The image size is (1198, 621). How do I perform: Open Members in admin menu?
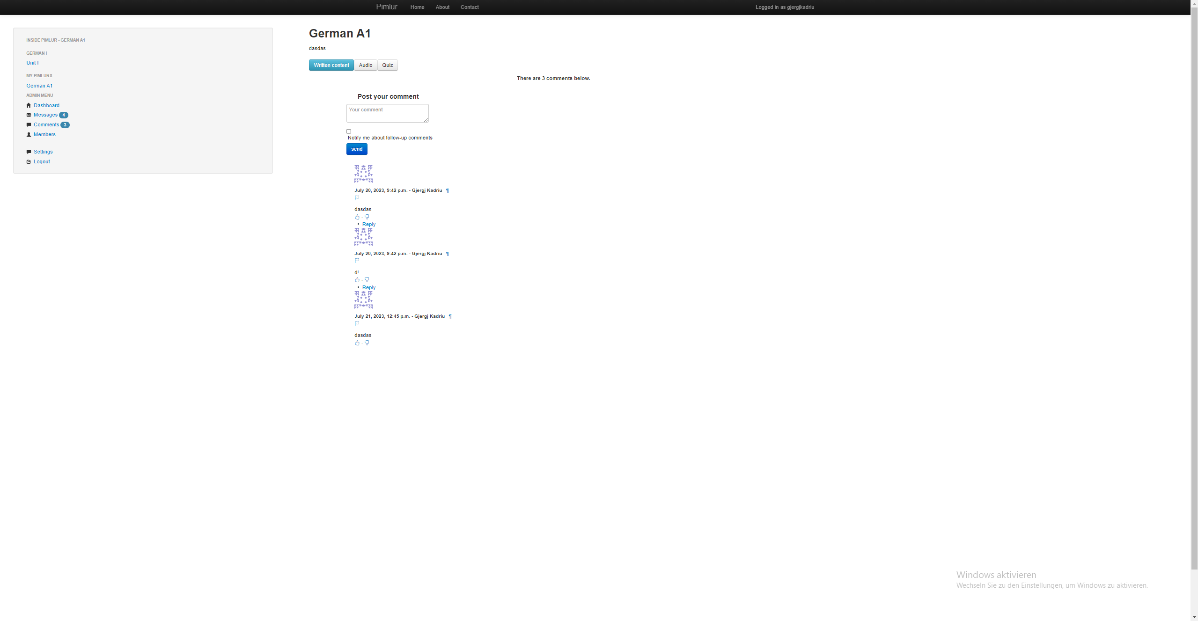(x=44, y=134)
